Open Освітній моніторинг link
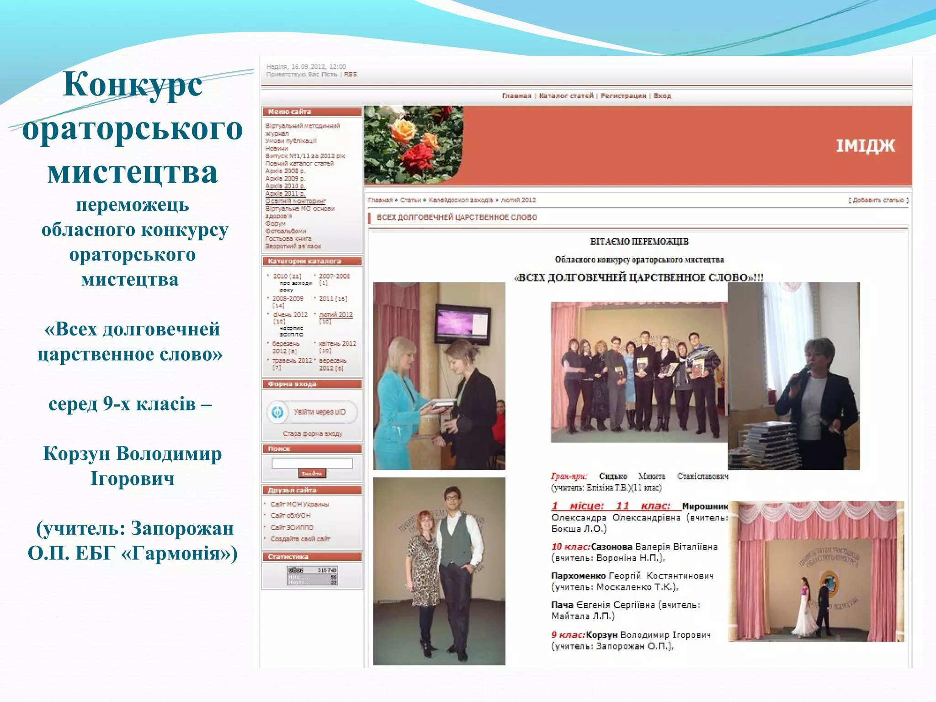The image size is (936, 702). click(x=296, y=201)
